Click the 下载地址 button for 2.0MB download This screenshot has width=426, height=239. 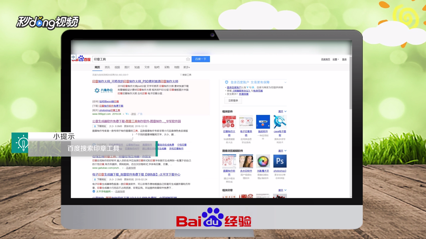click(x=100, y=180)
